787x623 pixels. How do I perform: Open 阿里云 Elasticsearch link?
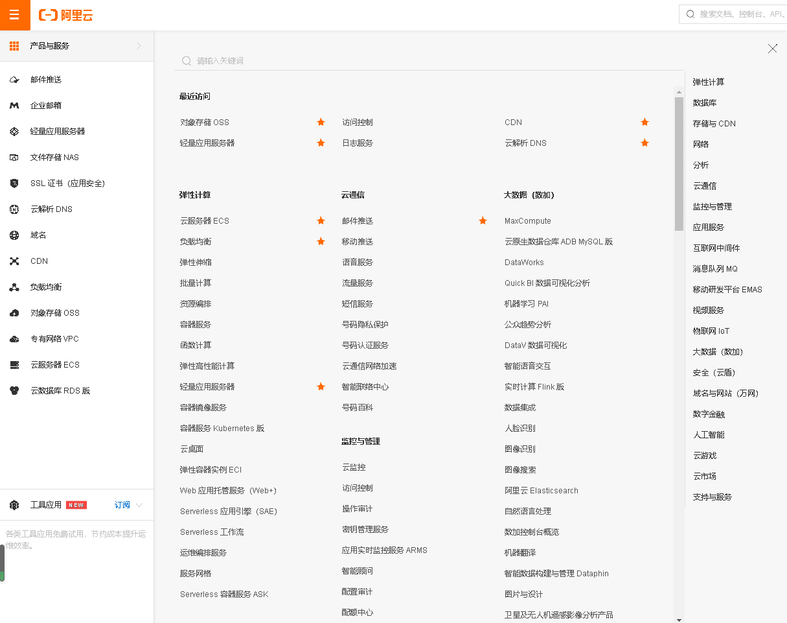click(542, 491)
